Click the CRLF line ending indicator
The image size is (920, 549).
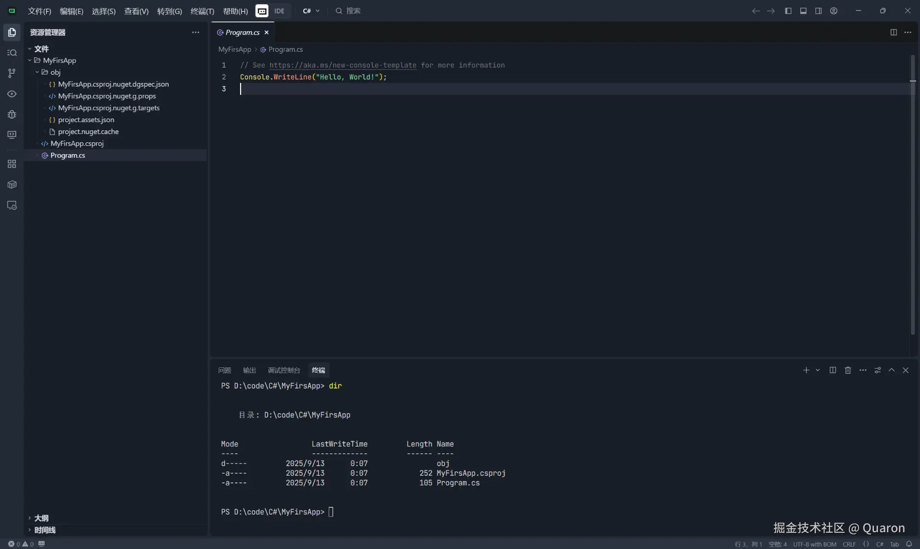pyautogui.click(x=849, y=544)
